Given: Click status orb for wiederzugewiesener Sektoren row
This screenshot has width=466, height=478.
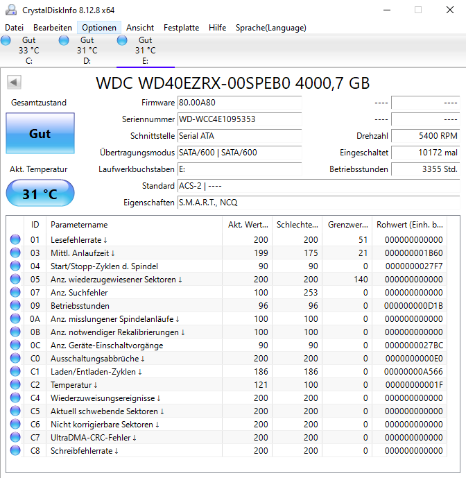Looking at the screenshot, I should tap(15, 279).
